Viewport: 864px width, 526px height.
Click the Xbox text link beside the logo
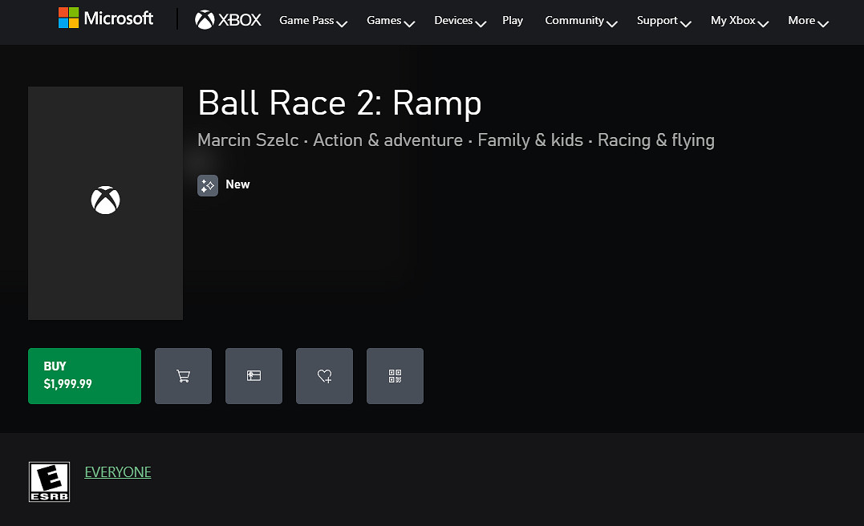(x=238, y=19)
